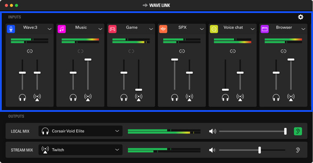Click Game stream fader at minimum
This screenshot has width=313, height=163.
[x=139, y=90]
